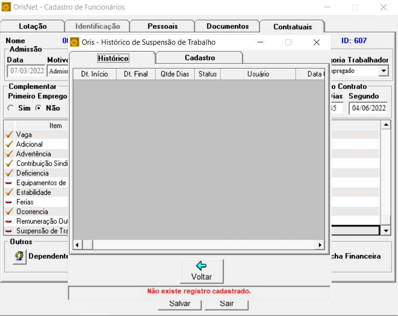This screenshot has width=398, height=316.
Task: Click the red dash beside Suspensão de Trabalho
Action: 9,231
